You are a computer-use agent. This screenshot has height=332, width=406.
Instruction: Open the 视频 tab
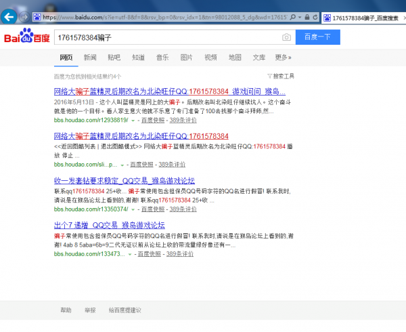click(x=210, y=58)
